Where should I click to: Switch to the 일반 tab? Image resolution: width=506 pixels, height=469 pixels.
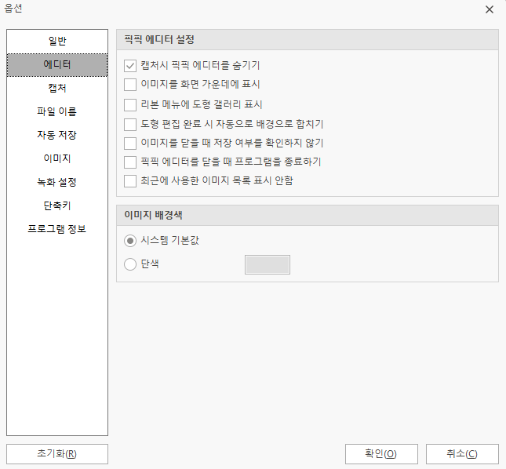57,42
